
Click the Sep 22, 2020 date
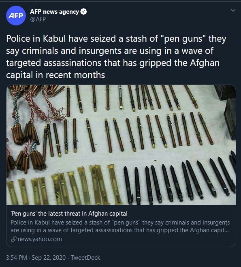click(49, 257)
